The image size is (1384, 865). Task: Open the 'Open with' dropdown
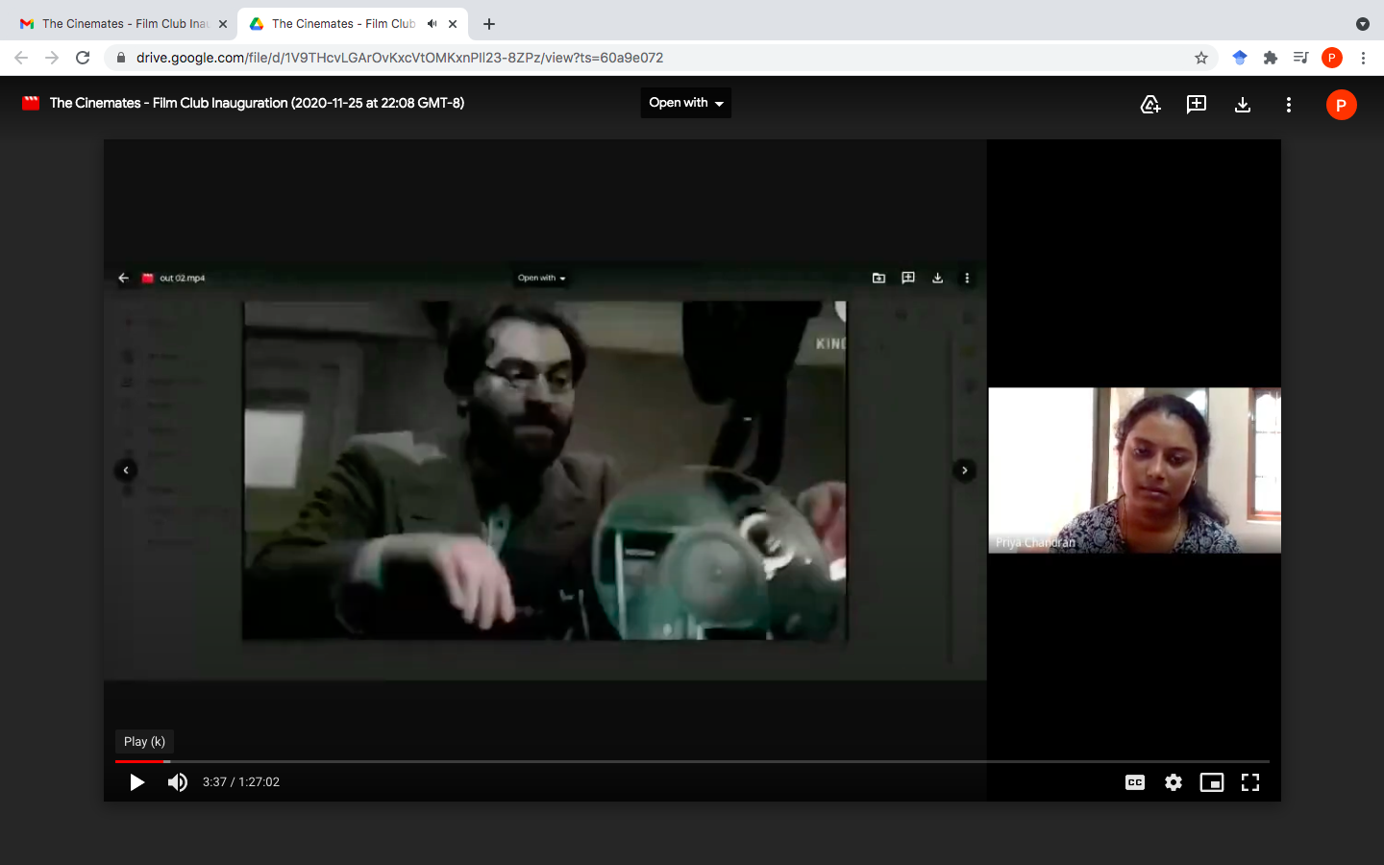pos(686,103)
